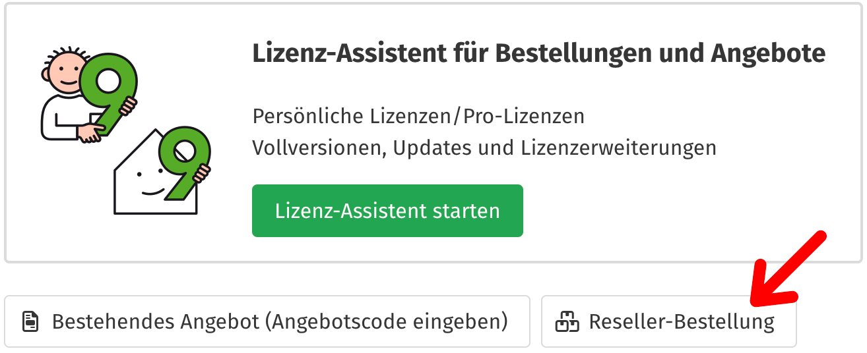The image size is (867, 353).
Task: Click the line Persönliche Lizenzen/Pro-Lizenzen
Action: click(418, 117)
